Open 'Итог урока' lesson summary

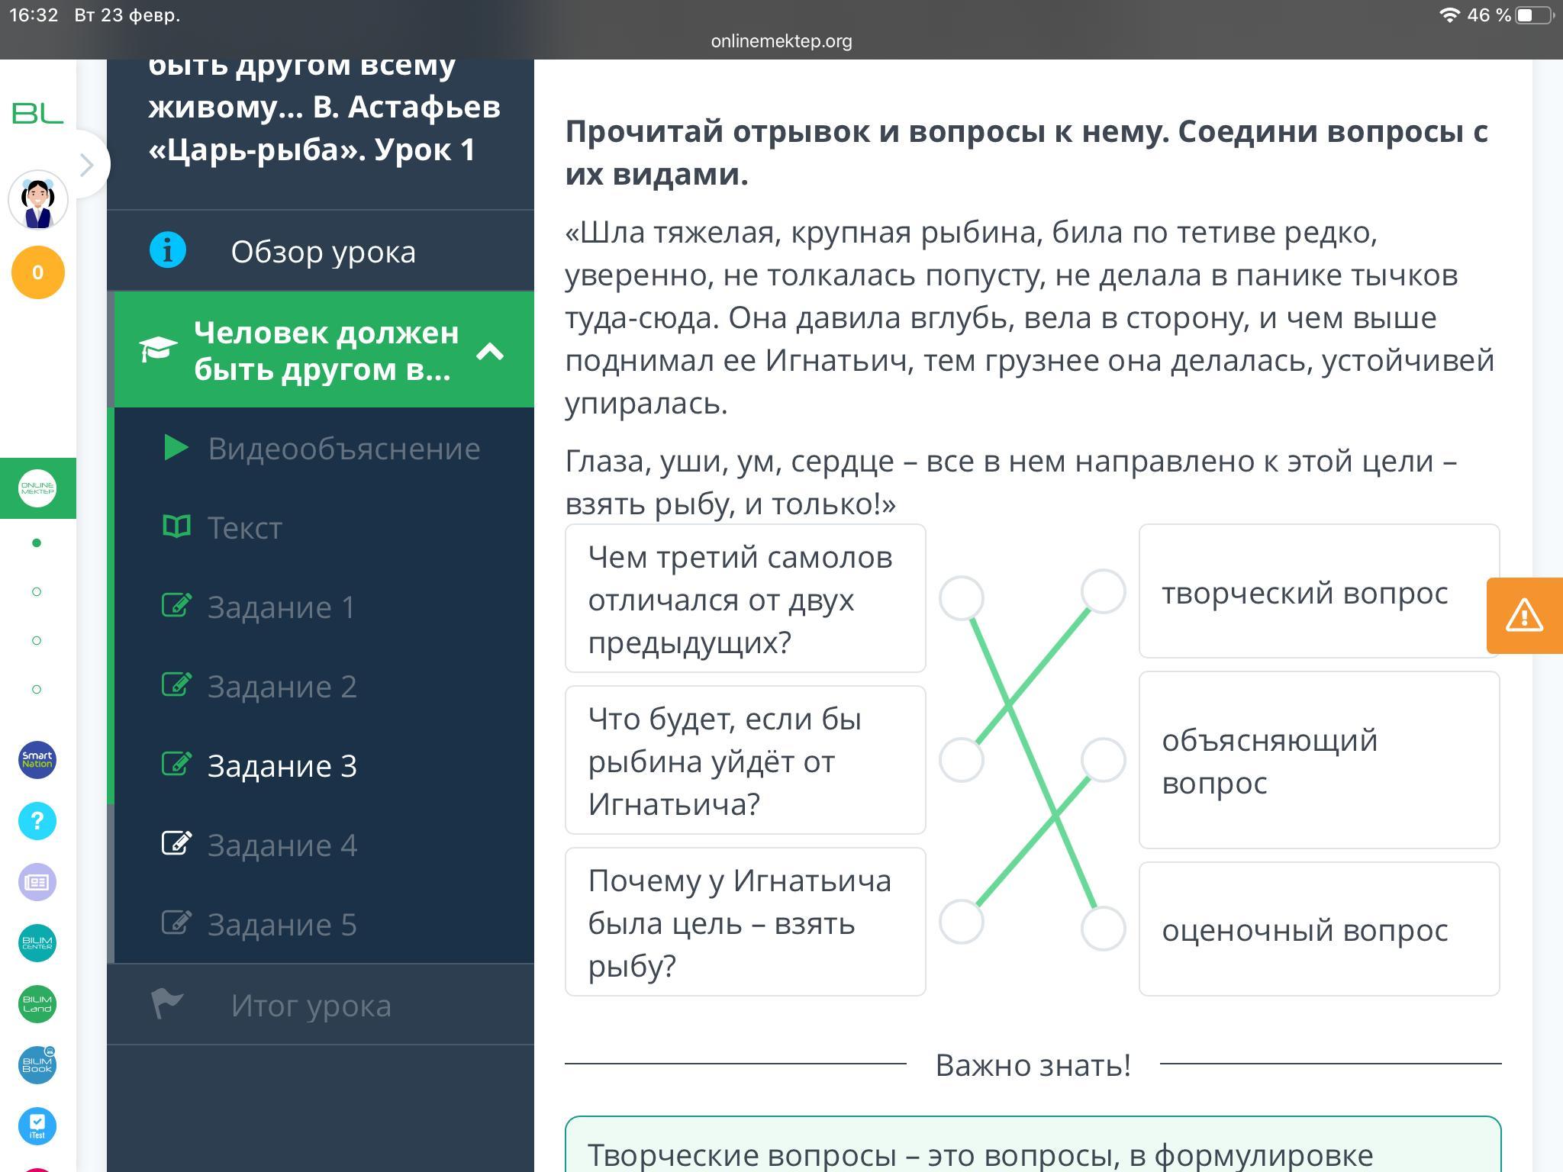311,1006
